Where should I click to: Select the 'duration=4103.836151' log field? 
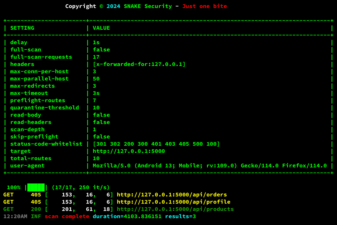click(127, 217)
